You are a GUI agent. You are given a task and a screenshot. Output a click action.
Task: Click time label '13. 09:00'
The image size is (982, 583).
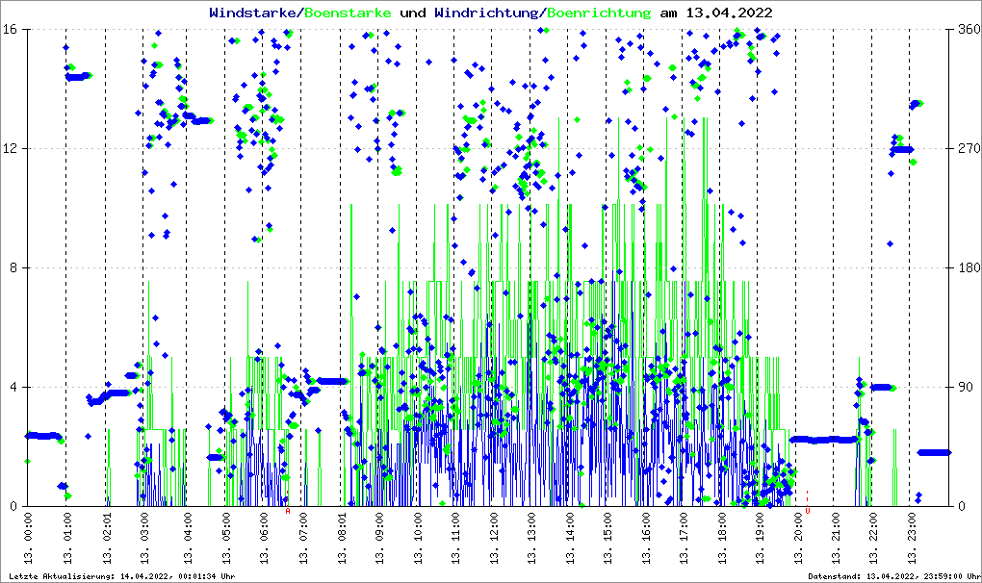379,538
